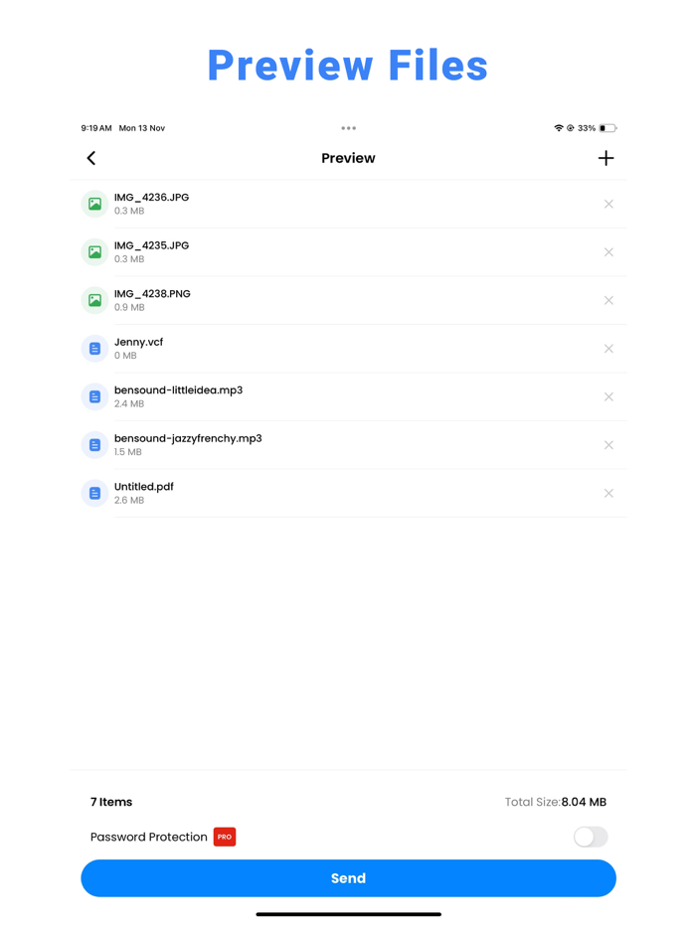696x928 pixels.
Task: Tap the ellipsis indicator in the status bar
Action: pos(348,128)
